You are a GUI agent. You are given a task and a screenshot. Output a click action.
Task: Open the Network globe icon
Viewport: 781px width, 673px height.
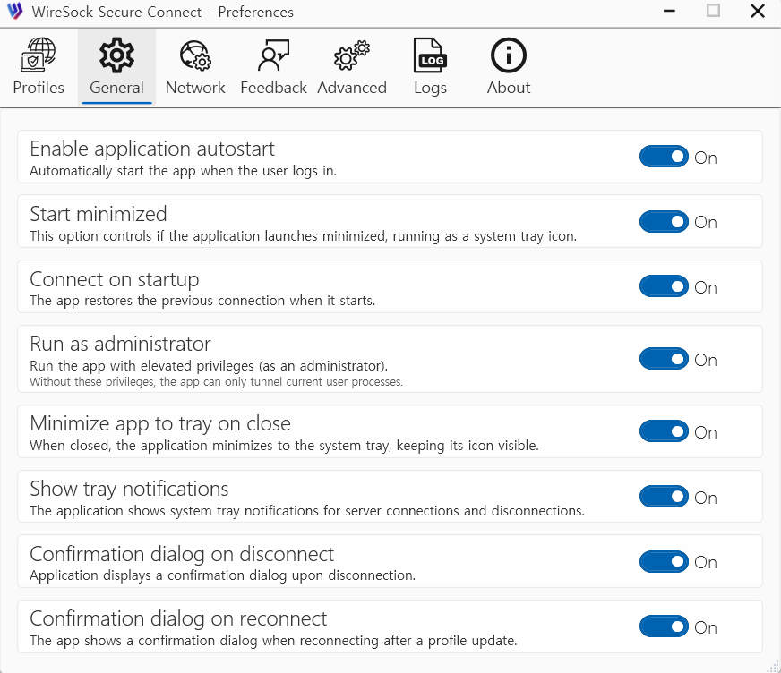coord(195,55)
